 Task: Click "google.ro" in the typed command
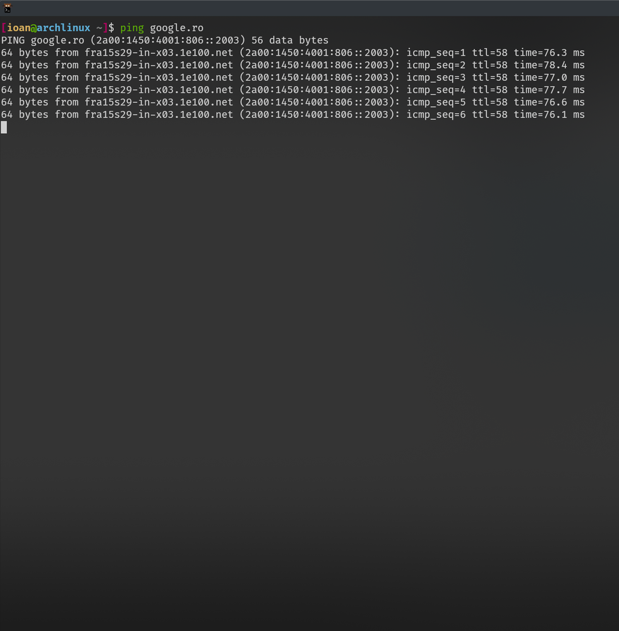click(176, 28)
